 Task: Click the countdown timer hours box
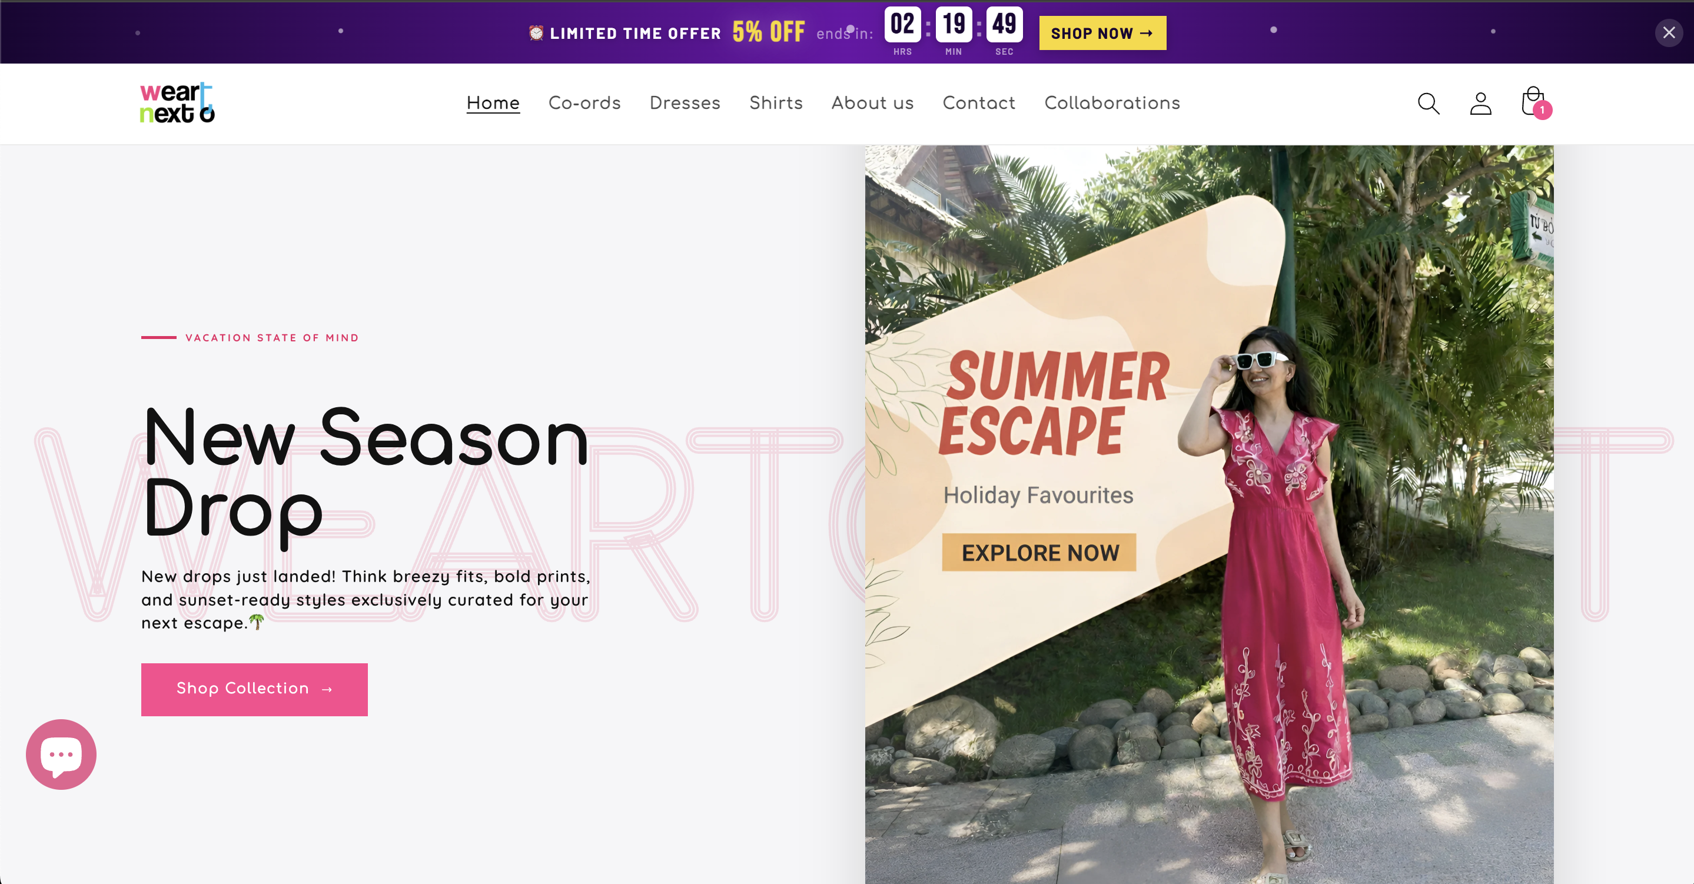pos(902,25)
